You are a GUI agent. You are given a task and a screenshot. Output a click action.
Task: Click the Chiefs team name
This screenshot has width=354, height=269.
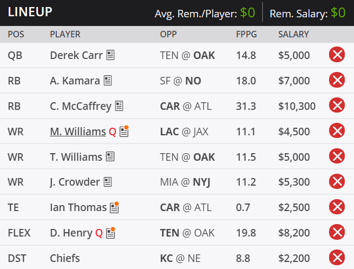tap(65, 258)
